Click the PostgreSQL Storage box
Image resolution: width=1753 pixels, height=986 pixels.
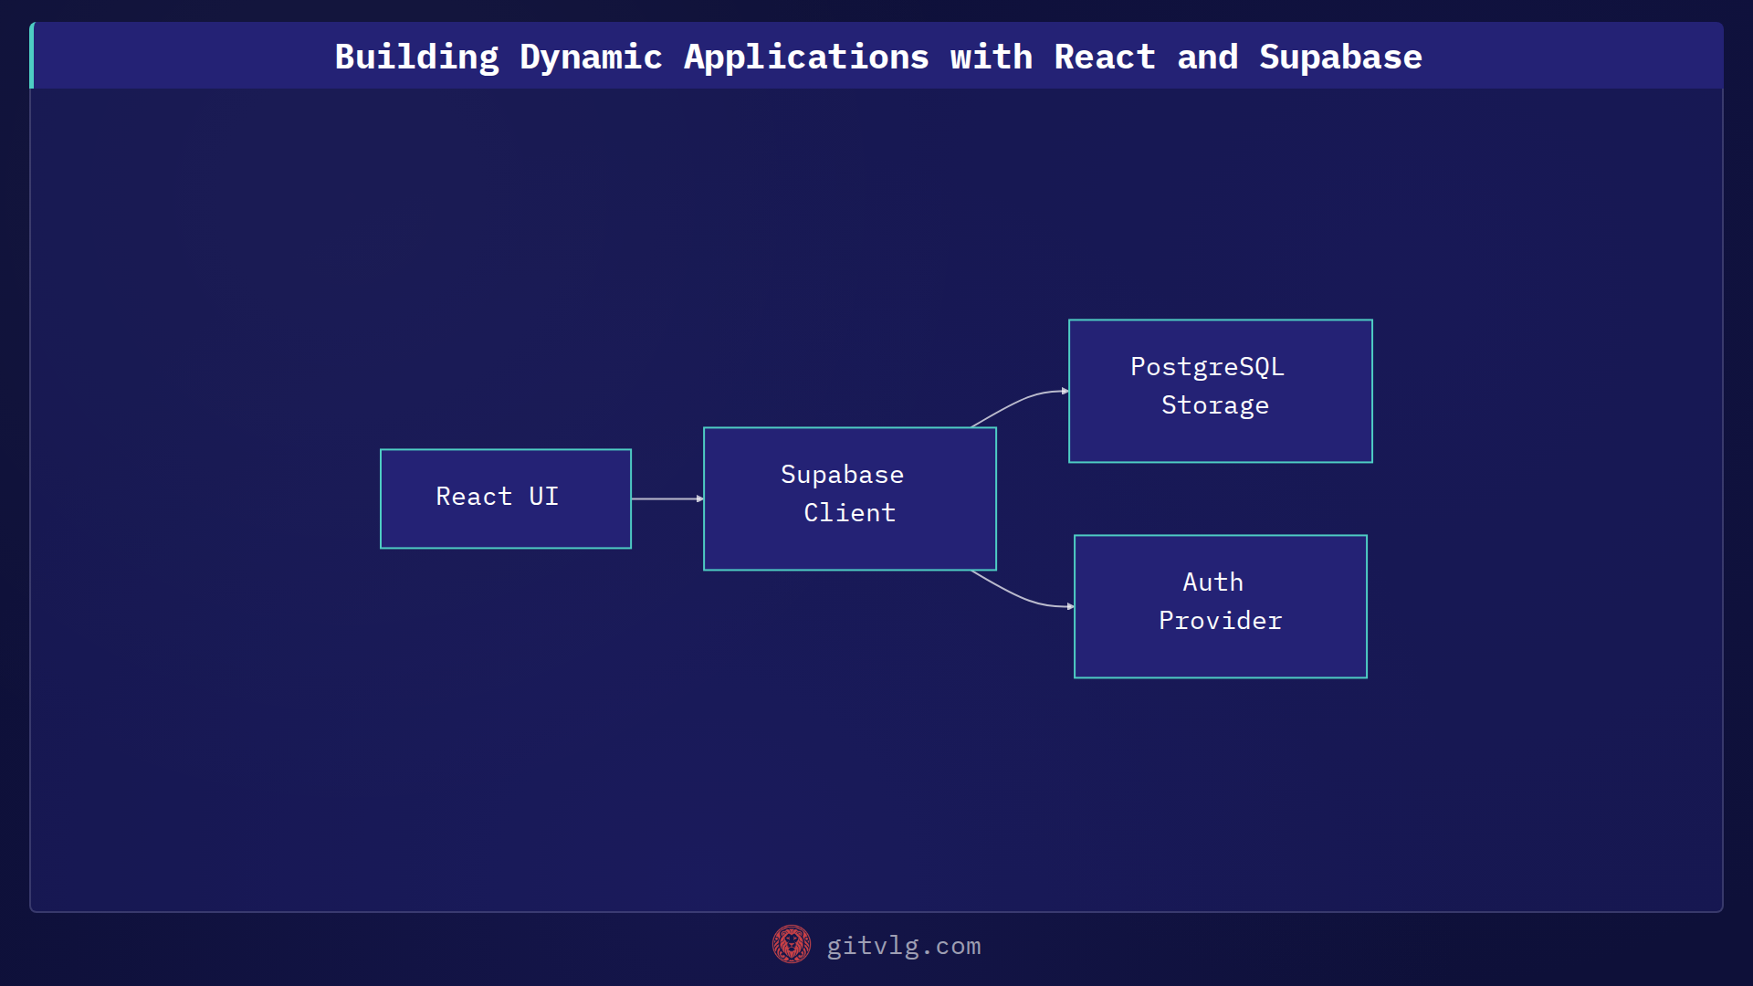[x=1221, y=391]
